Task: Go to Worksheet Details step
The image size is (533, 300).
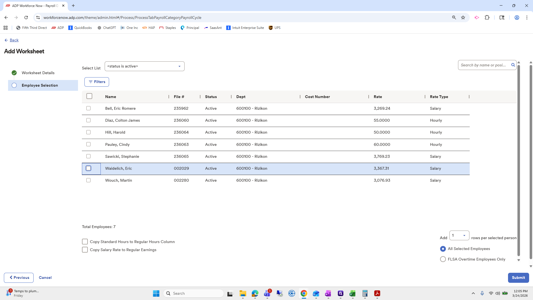Action: [x=38, y=73]
